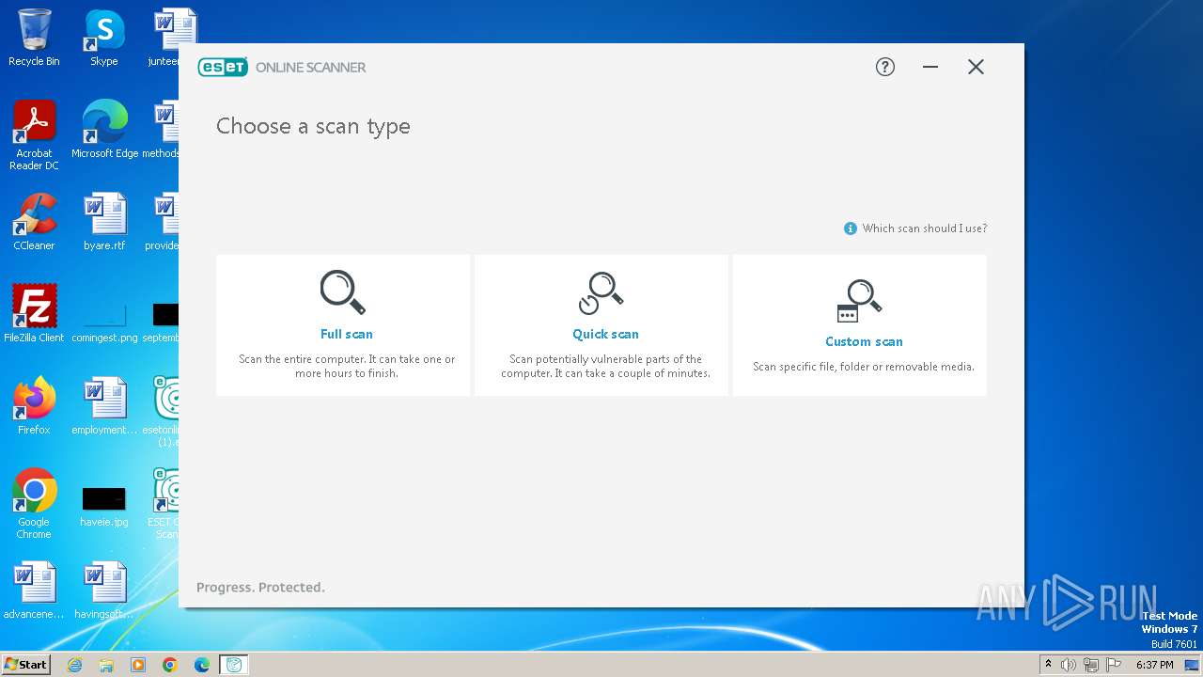The height and width of the screenshot is (677, 1203).
Task: Select the advancene document desktop icon
Action: click(x=34, y=590)
